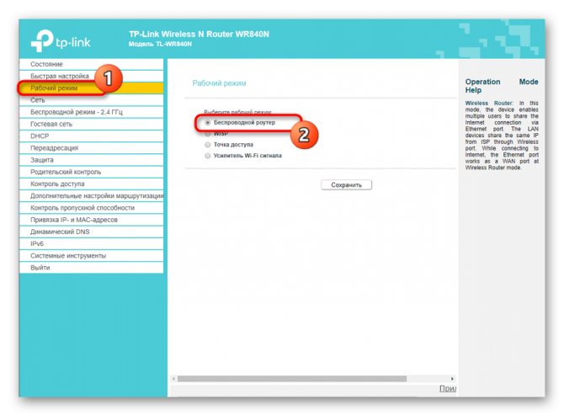Click the partially visible link below scrollbar
This screenshot has width=564, height=416.
pos(448,388)
